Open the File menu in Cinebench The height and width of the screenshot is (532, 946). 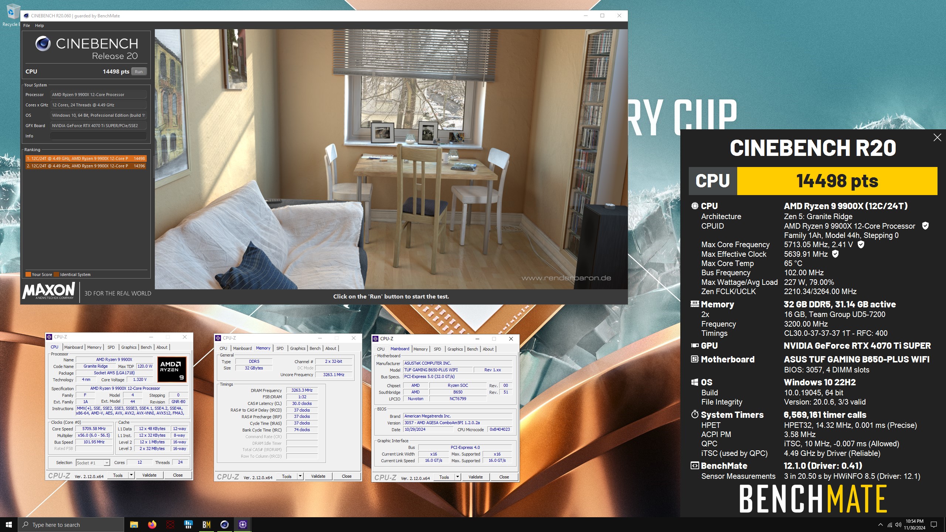pos(27,25)
